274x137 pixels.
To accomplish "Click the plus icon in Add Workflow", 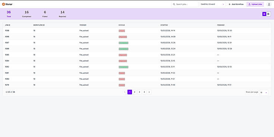I will [230, 4].
